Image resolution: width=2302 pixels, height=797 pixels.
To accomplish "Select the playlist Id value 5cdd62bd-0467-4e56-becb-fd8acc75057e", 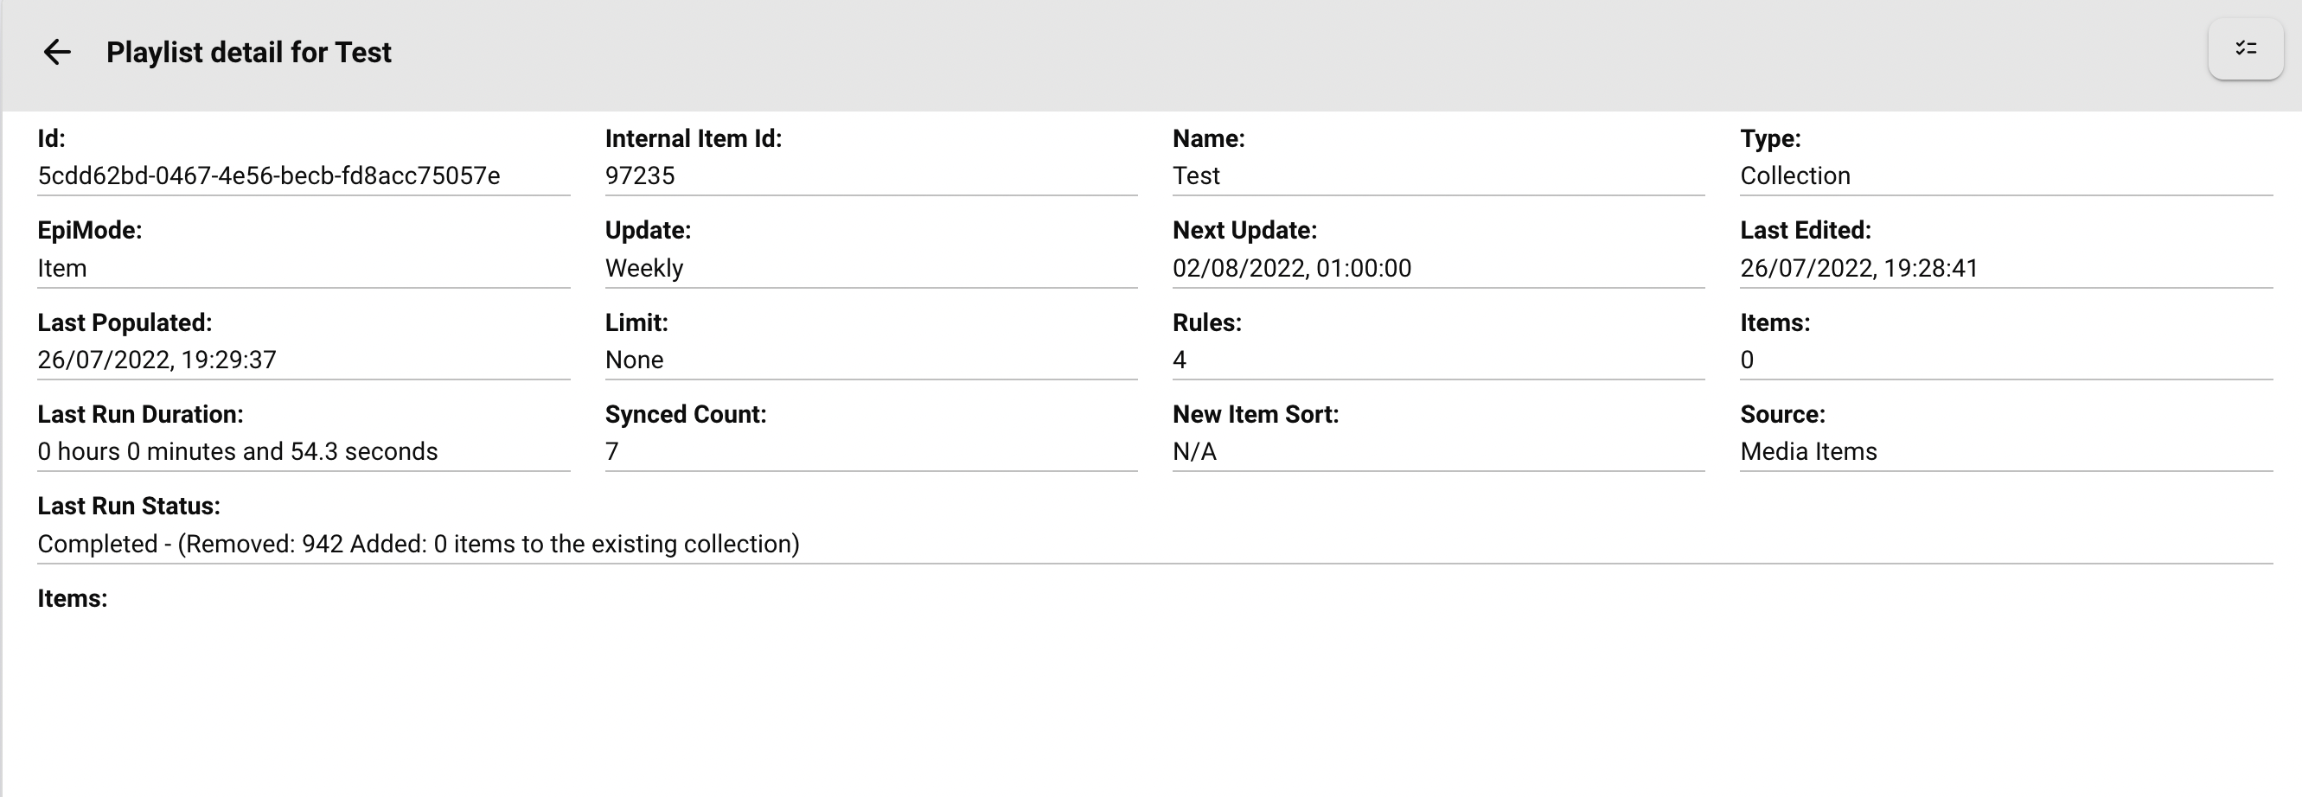I will click(x=268, y=176).
